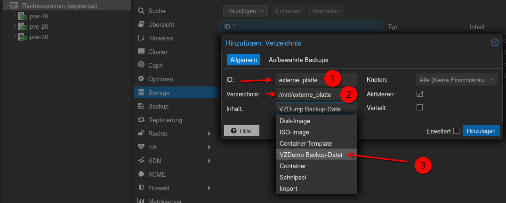Open the Hilfe help button

point(241,131)
